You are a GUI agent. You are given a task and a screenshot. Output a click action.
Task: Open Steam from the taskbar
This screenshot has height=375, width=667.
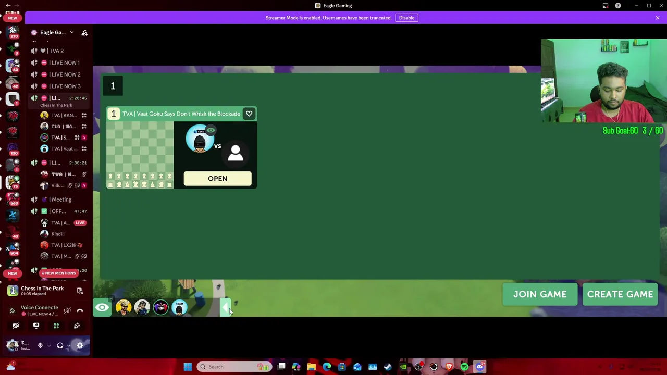[x=388, y=367]
